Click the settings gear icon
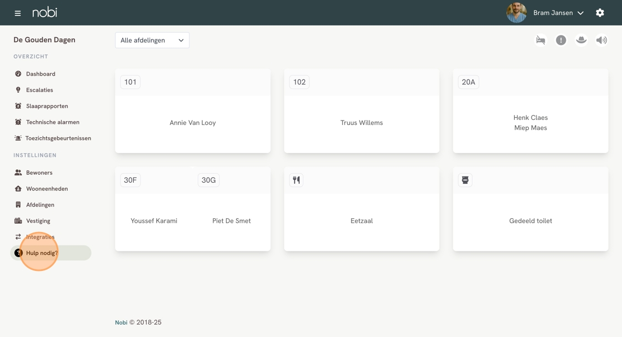The image size is (622, 337). click(x=600, y=13)
